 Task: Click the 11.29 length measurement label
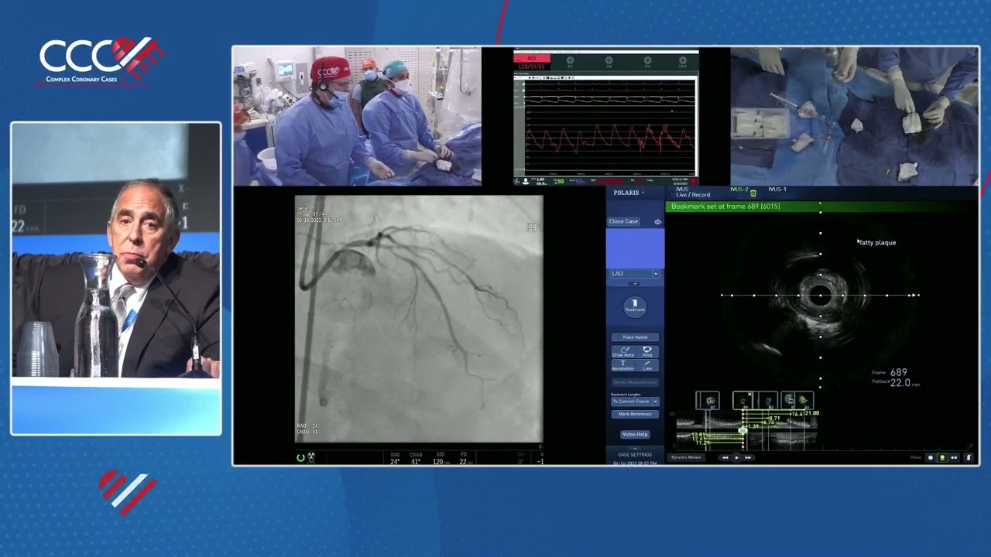coord(702,443)
